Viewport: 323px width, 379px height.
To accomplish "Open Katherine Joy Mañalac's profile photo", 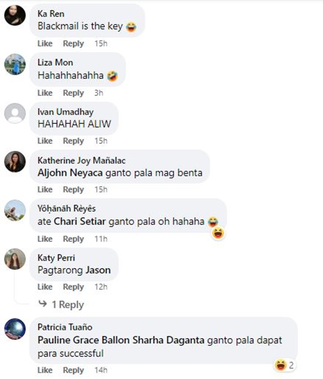I will (x=15, y=162).
